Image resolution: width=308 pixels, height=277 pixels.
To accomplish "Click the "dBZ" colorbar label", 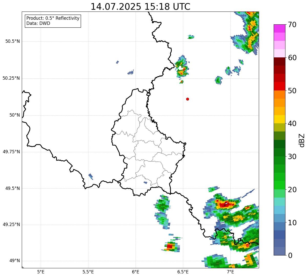I will (x=302, y=140).
